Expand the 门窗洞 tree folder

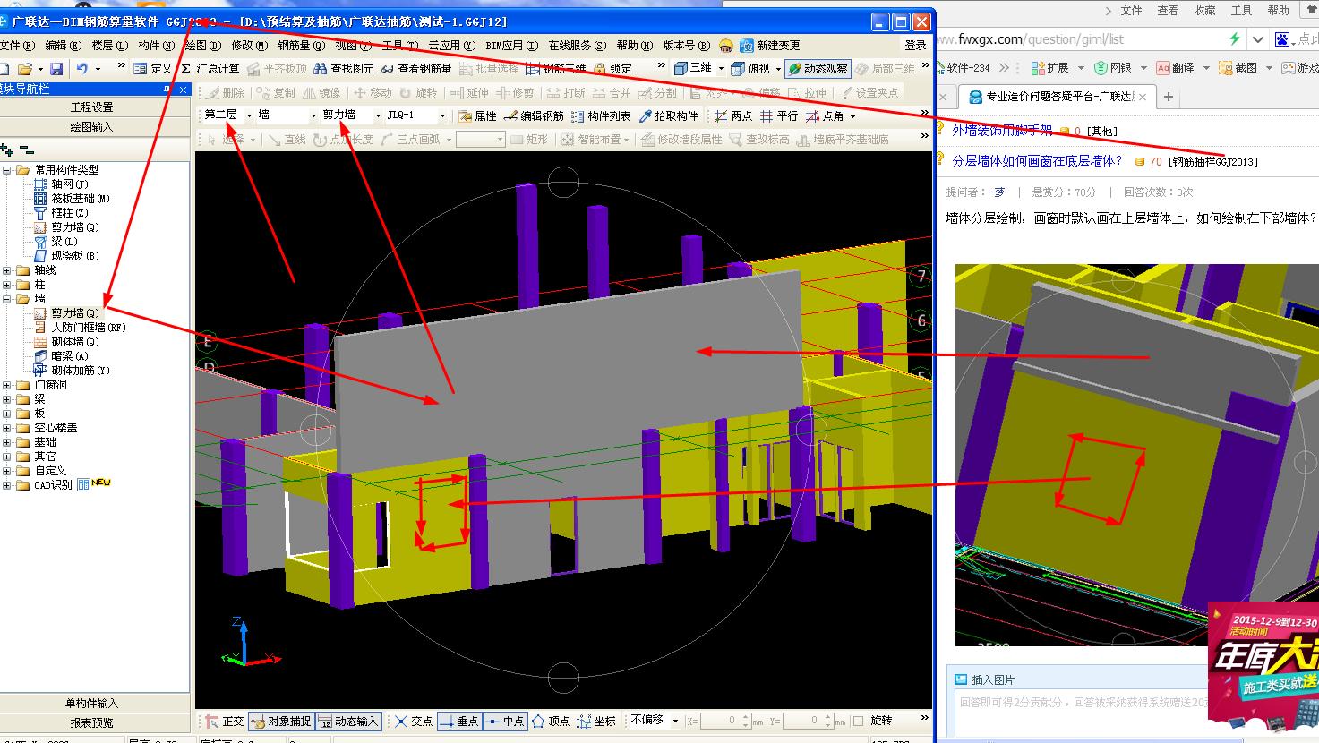pos(7,385)
